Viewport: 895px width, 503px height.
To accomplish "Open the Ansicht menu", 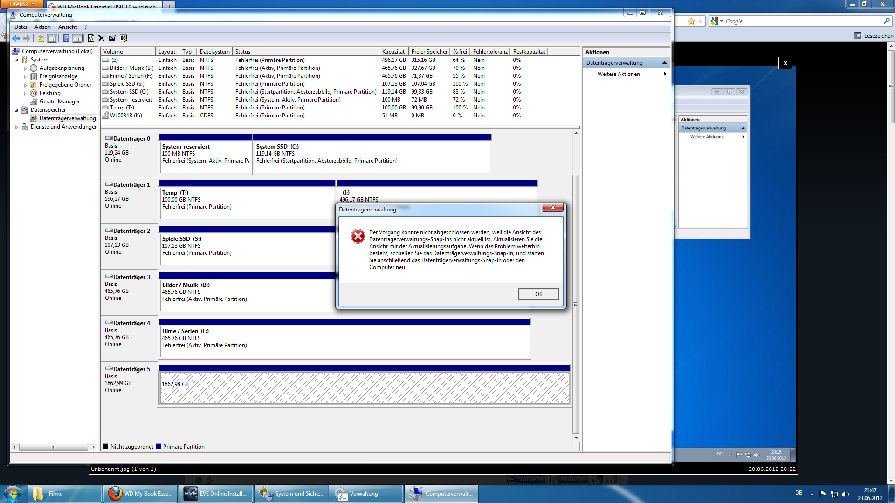I will pyautogui.click(x=68, y=27).
